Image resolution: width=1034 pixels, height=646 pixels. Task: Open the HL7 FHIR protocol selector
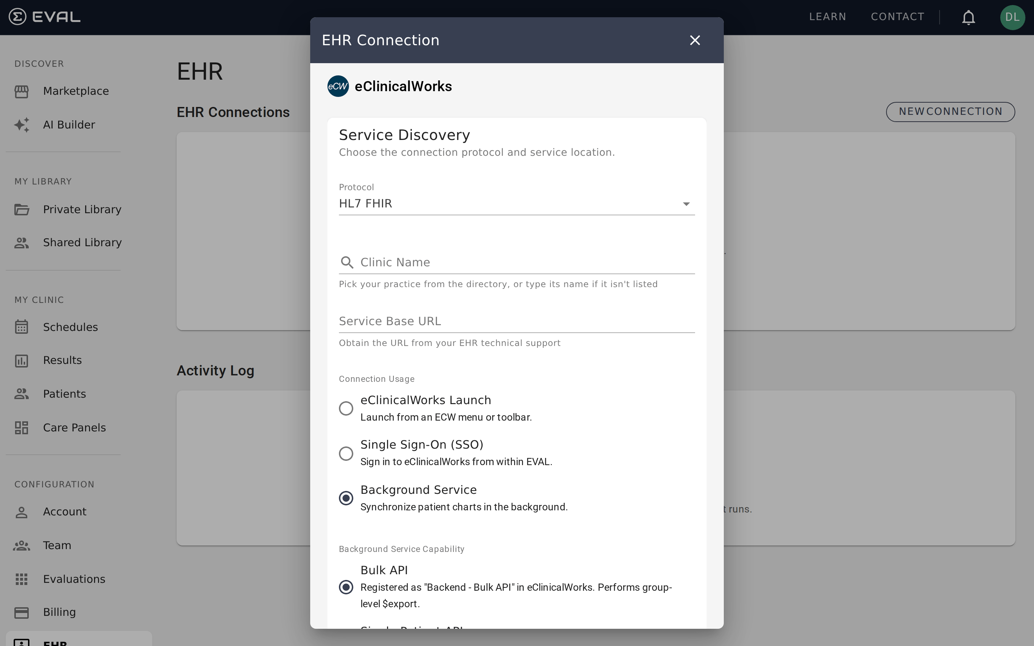(517, 204)
